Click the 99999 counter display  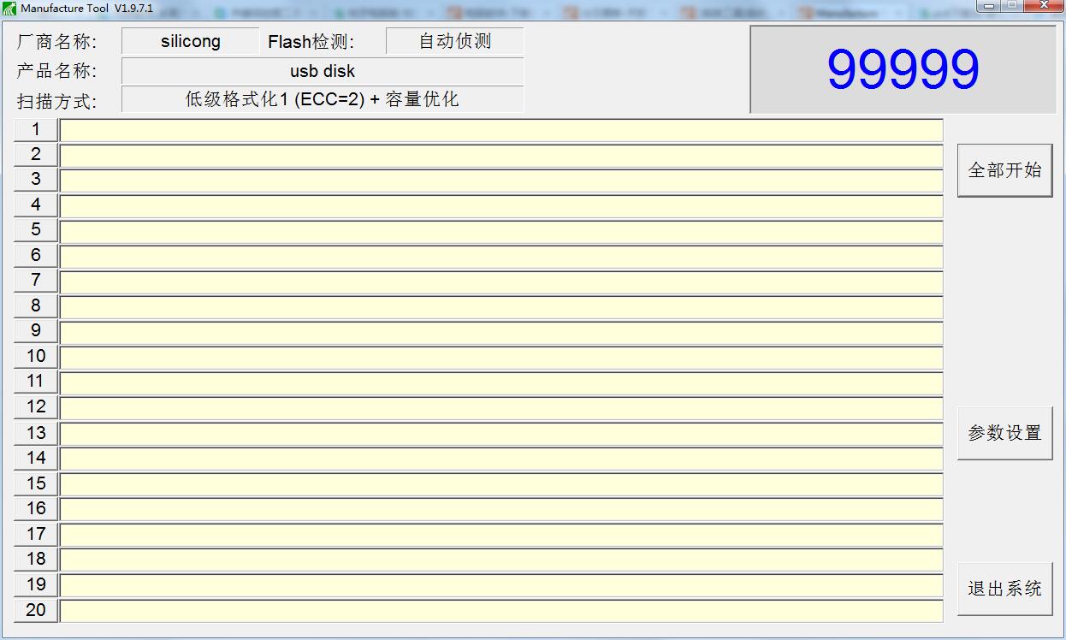(x=903, y=69)
